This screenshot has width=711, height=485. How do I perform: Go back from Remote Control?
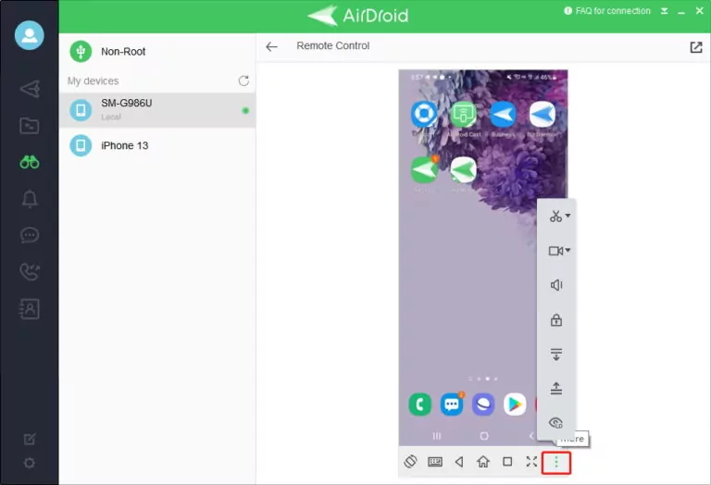(x=271, y=46)
